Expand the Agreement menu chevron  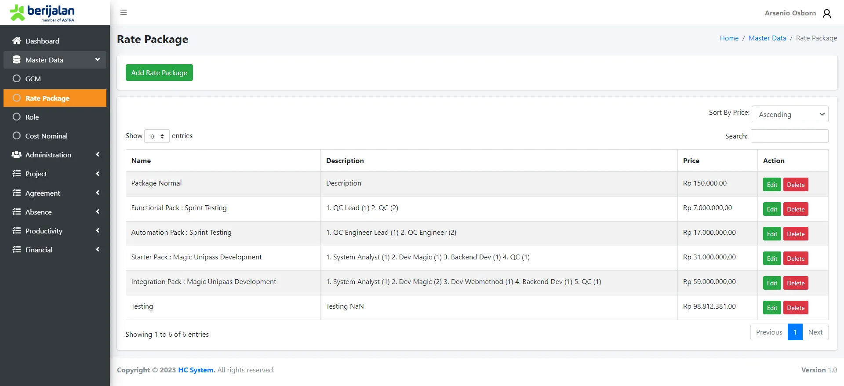(x=98, y=193)
